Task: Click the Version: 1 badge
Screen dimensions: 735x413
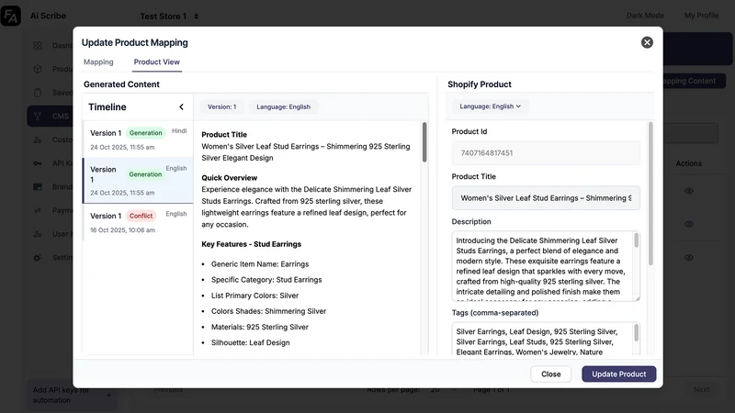Action: (x=221, y=106)
